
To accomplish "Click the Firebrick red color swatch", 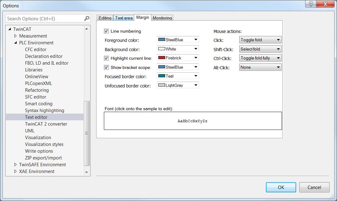I will (162, 58).
